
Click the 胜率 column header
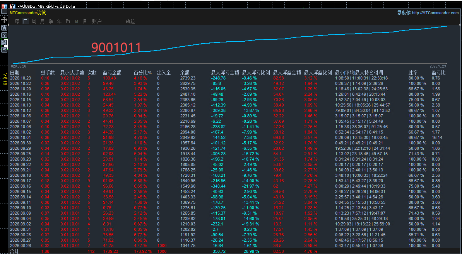coord(413,73)
